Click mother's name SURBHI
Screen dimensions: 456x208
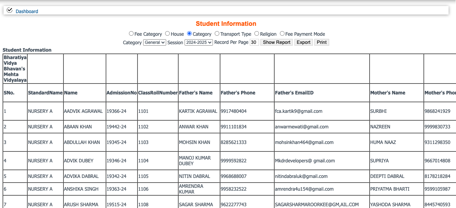[x=378, y=111]
